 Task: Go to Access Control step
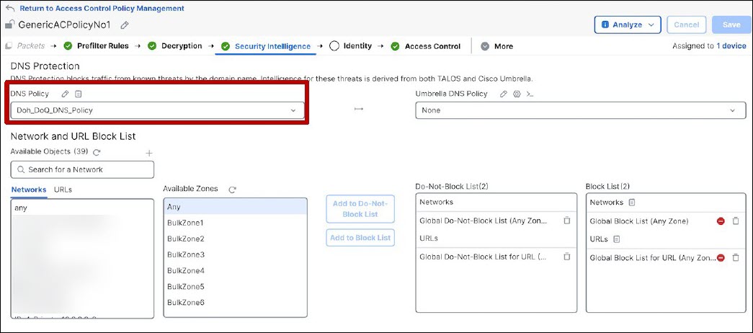(x=432, y=46)
